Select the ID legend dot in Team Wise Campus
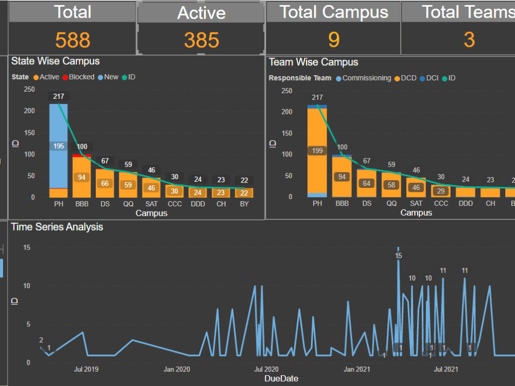The height and width of the screenshot is (386, 515). (444, 78)
